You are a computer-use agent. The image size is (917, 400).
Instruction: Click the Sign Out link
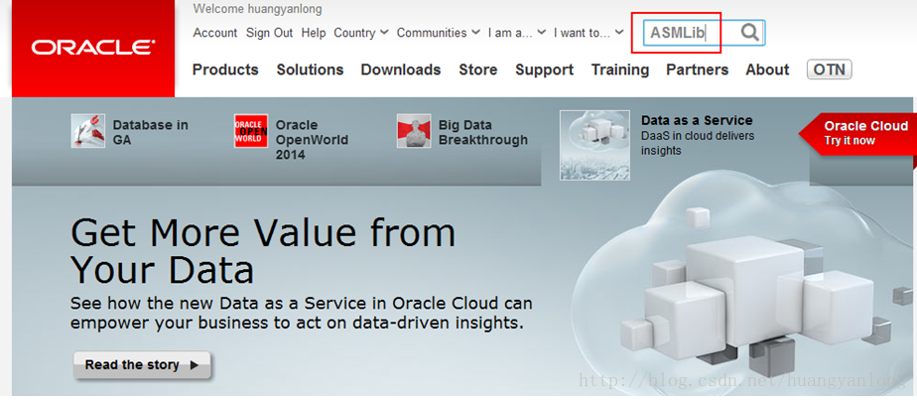(x=269, y=33)
